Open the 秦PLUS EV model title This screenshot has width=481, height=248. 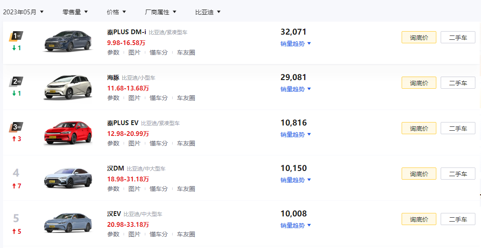click(x=123, y=123)
